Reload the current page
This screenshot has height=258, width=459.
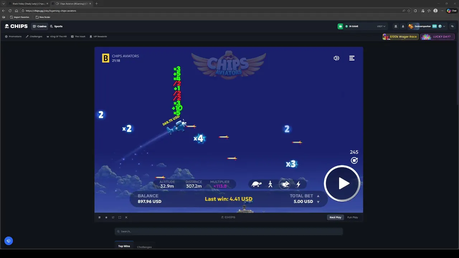click(x=10, y=11)
